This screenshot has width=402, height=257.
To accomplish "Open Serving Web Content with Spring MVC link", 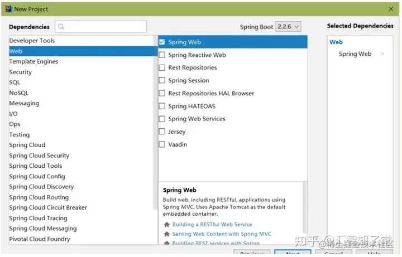I will pos(222,234).
